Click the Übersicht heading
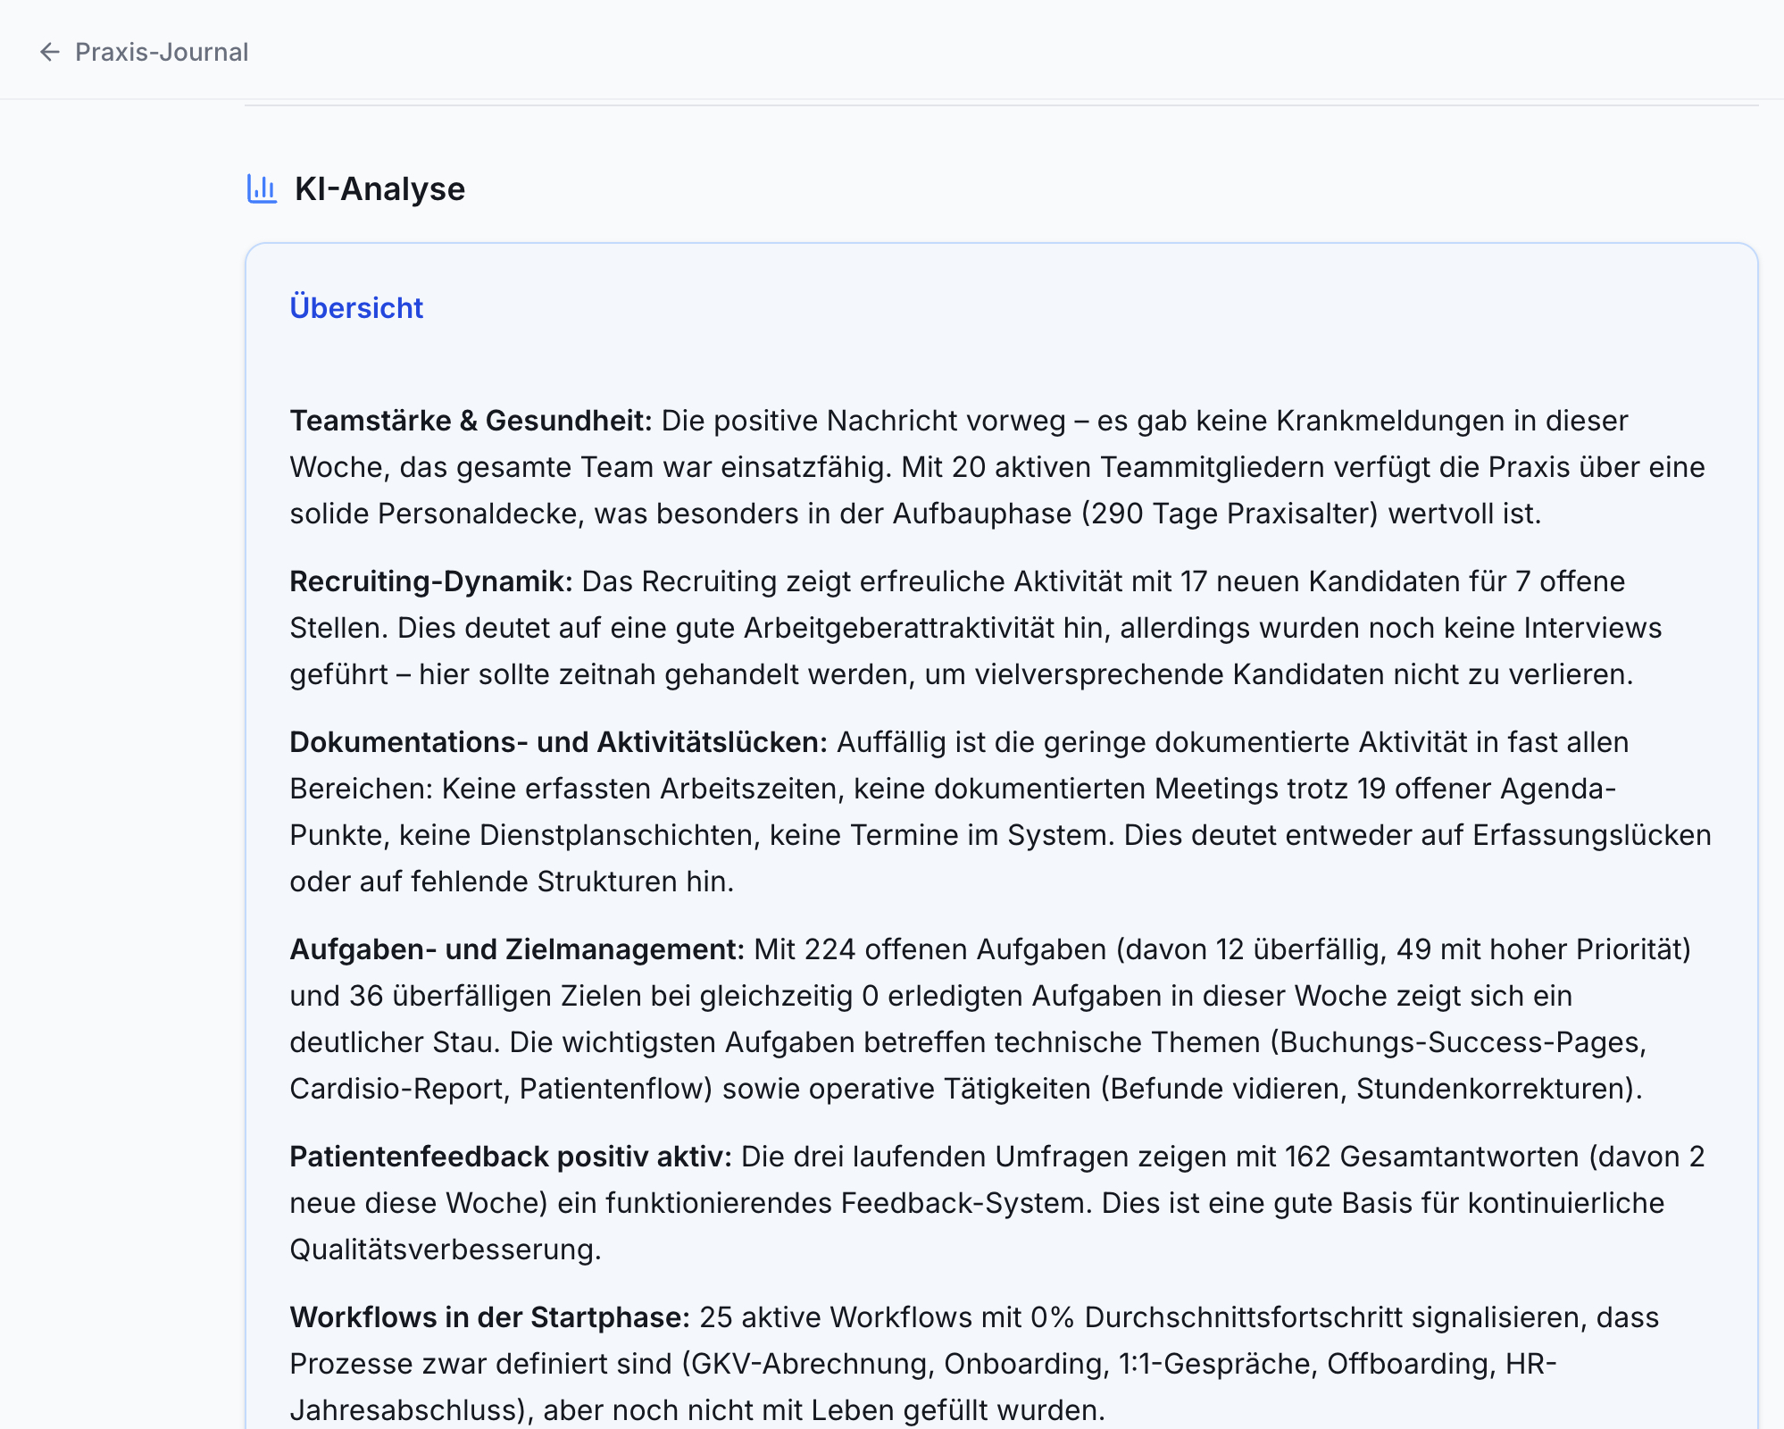The height and width of the screenshot is (1429, 1784). pos(356,308)
